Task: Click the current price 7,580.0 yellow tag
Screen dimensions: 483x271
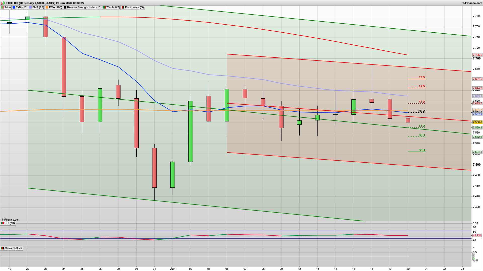Action: [477, 122]
